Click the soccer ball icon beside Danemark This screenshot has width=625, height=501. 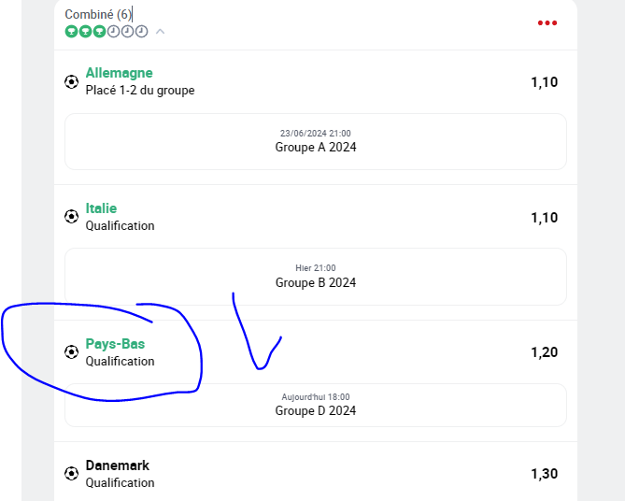click(x=71, y=474)
